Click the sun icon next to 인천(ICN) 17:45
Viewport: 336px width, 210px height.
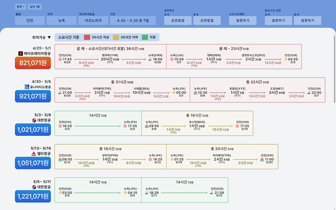(x=60, y=60)
